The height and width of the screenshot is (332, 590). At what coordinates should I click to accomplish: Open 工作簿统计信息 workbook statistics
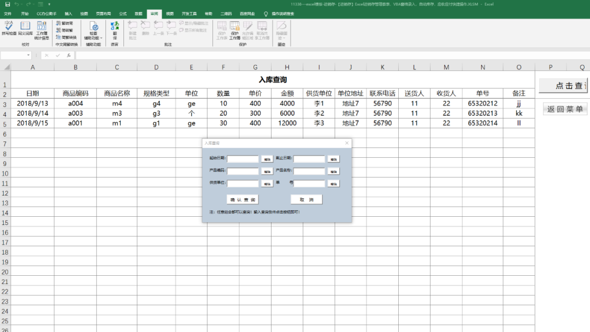click(42, 31)
